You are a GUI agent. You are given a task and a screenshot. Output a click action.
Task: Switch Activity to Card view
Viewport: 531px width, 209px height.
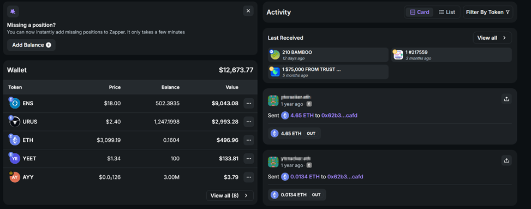click(420, 12)
